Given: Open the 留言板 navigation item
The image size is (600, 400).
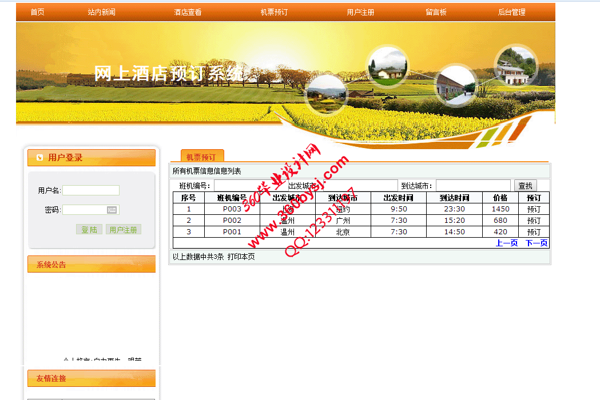Looking at the screenshot, I should (x=436, y=12).
